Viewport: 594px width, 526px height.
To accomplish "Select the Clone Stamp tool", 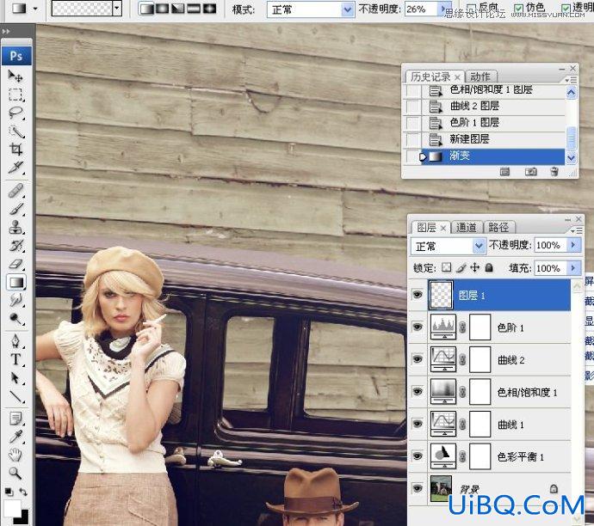I will [x=15, y=227].
